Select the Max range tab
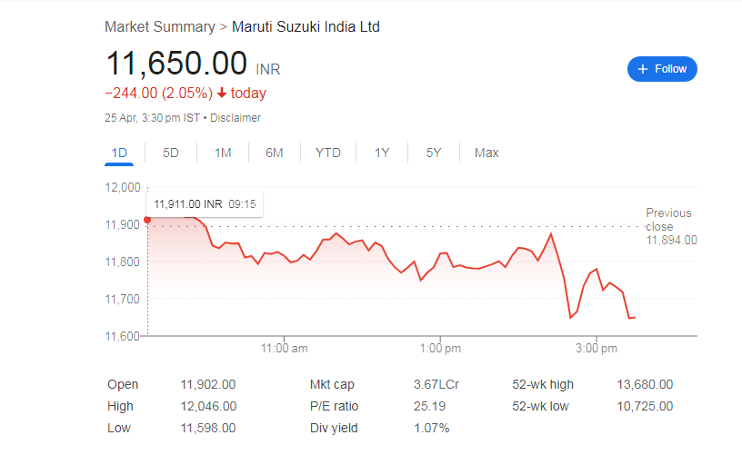 (486, 153)
